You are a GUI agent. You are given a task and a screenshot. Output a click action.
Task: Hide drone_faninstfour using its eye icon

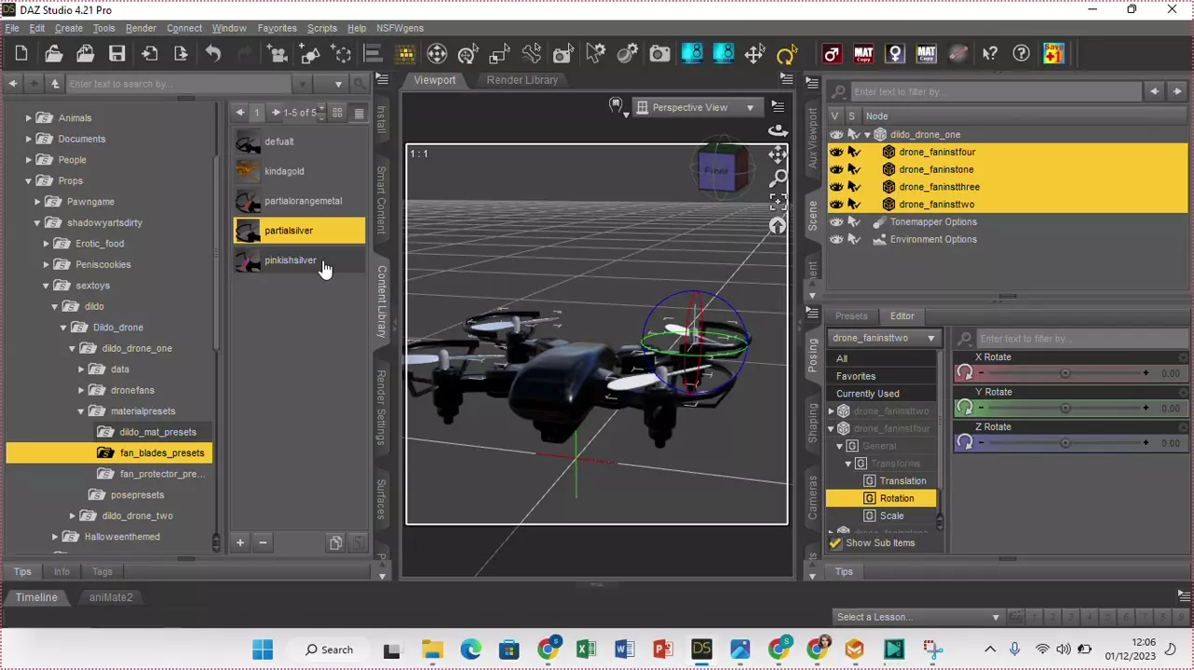tap(836, 152)
